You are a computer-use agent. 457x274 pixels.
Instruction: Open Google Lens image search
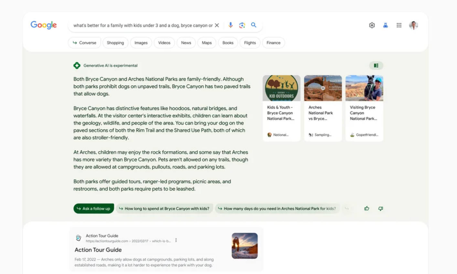pos(242,25)
